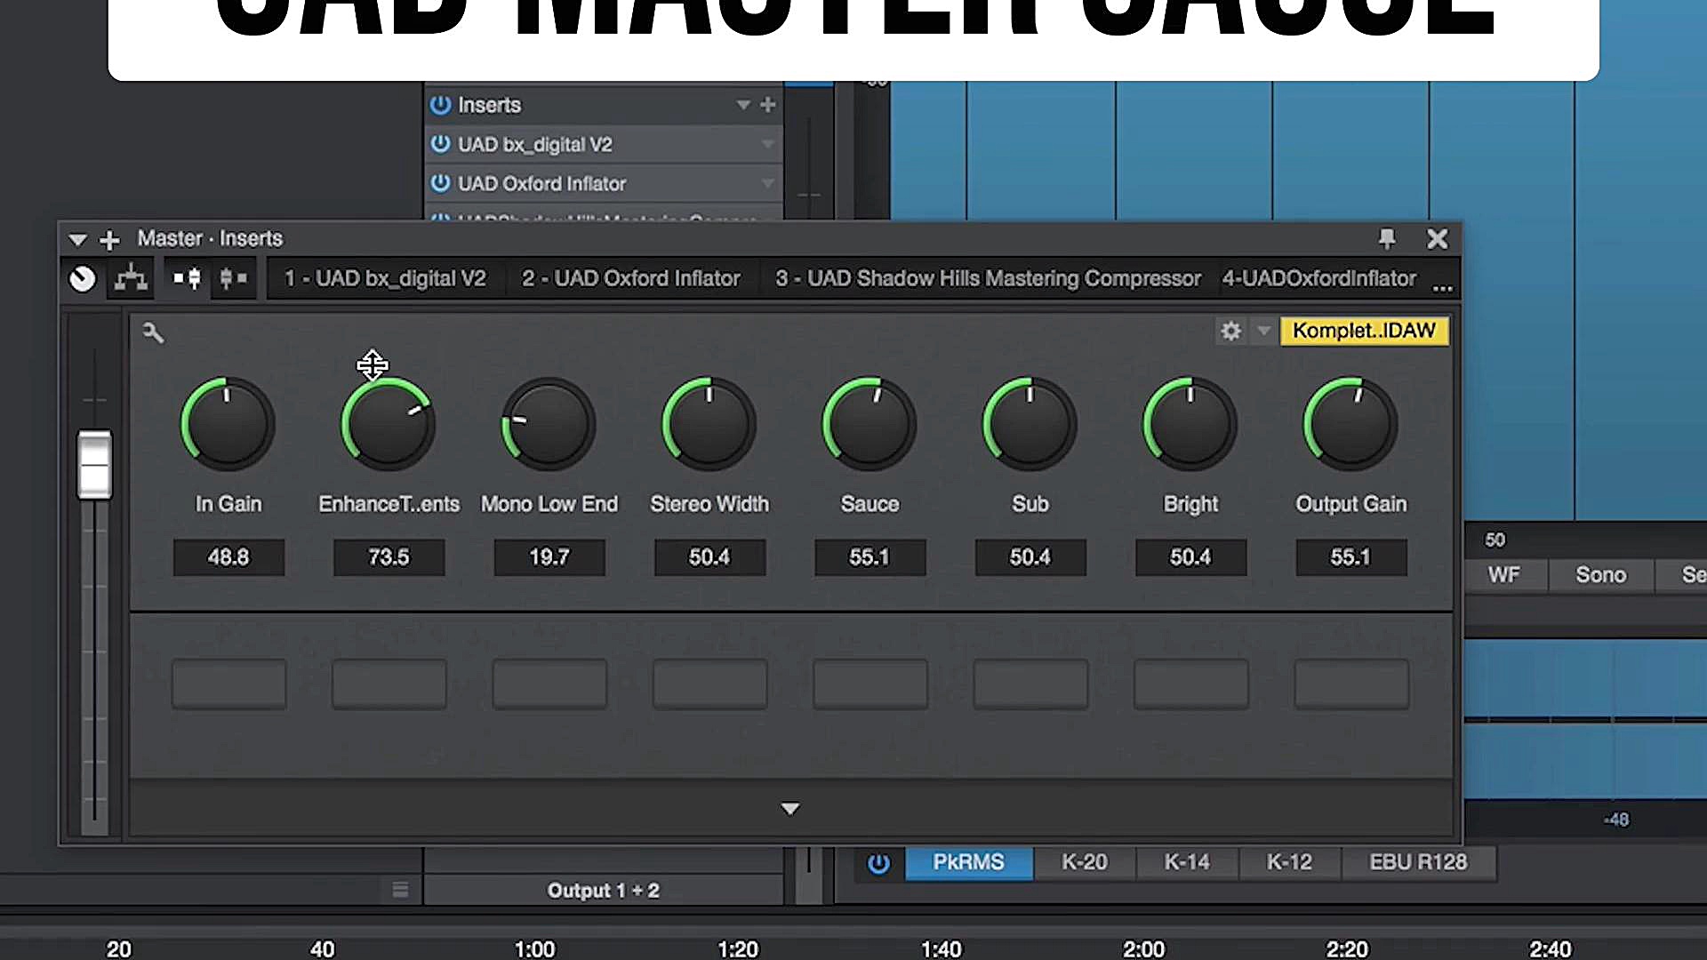Click the right fader view icon
Image resolution: width=1707 pixels, height=960 pixels.
[x=233, y=277]
